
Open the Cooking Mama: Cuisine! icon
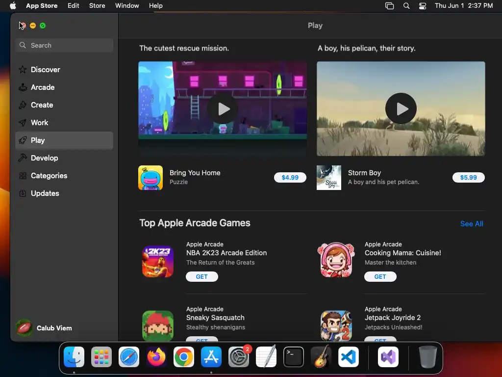[x=336, y=260]
